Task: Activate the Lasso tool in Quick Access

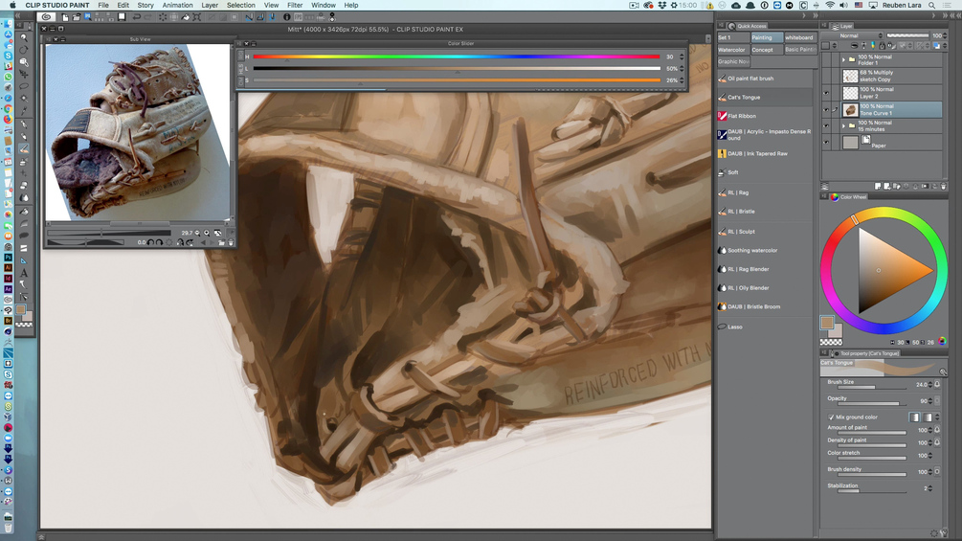Action: [x=735, y=327]
